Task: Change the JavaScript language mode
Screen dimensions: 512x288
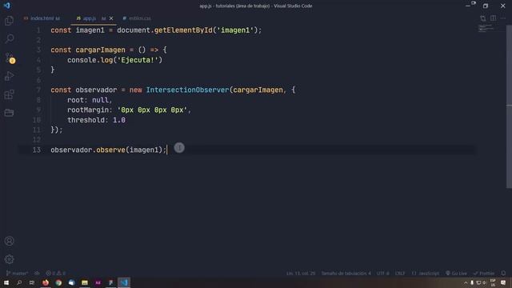Action: (426, 273)
